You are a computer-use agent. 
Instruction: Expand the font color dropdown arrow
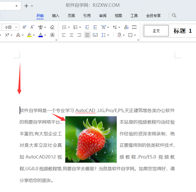coord(45,35)
